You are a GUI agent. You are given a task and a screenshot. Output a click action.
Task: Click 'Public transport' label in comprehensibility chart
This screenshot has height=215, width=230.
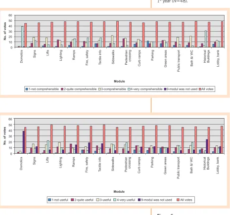click(179, 61)
